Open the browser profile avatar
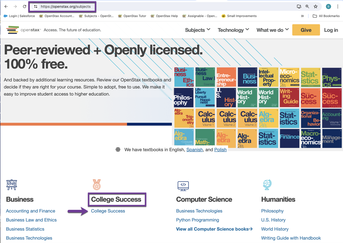 (x=328, y=6)
